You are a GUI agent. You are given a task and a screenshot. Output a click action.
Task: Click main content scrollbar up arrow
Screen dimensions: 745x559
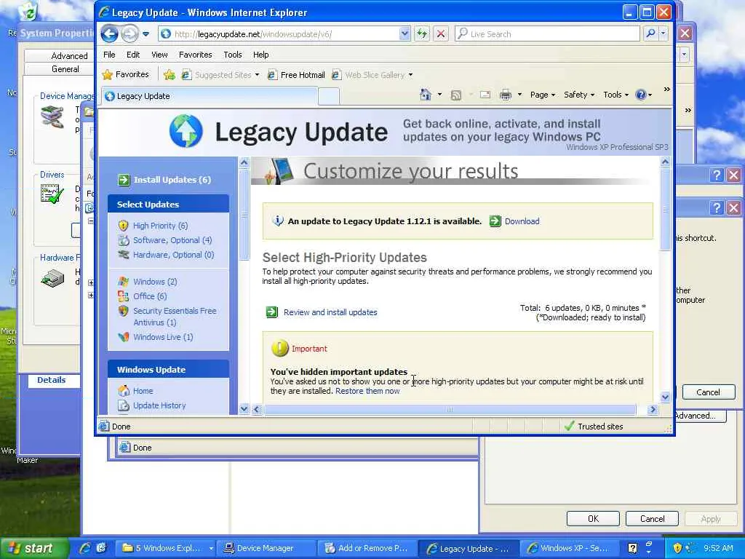(665, 162)
